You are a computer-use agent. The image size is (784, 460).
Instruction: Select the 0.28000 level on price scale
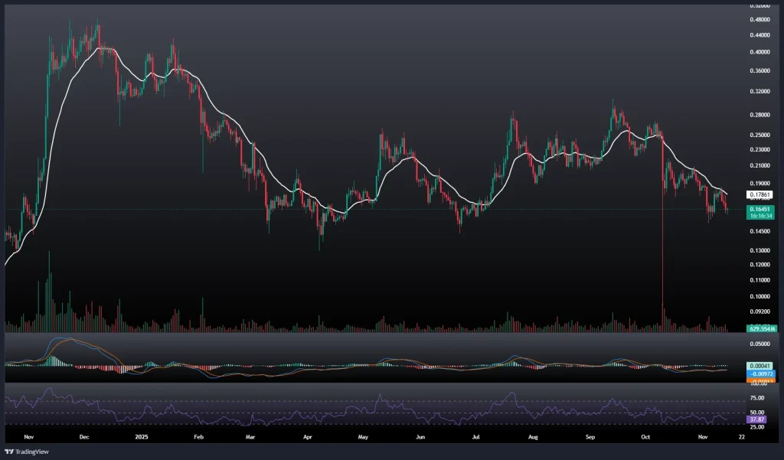pyautogui.click(x=761, y=115)
